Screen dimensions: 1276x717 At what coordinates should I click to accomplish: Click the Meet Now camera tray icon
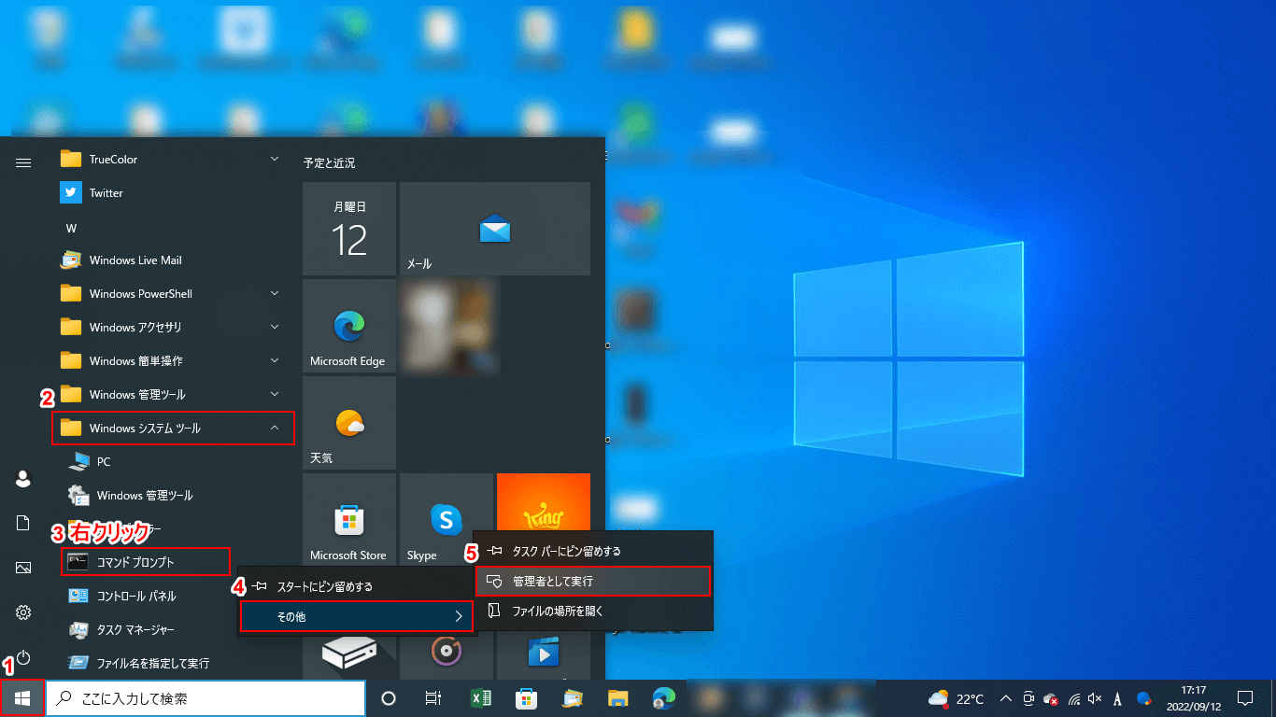1028,698
